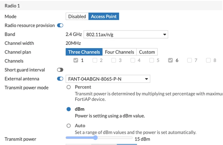Toggle channel 7 checkbox
Image resolution: width=223 pixels, height=145 pixels.
point(189,60)
